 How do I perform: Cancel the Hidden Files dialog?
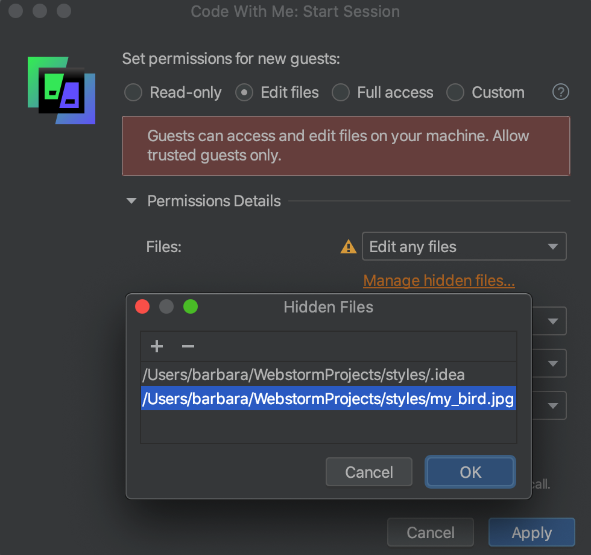point(368,472)
